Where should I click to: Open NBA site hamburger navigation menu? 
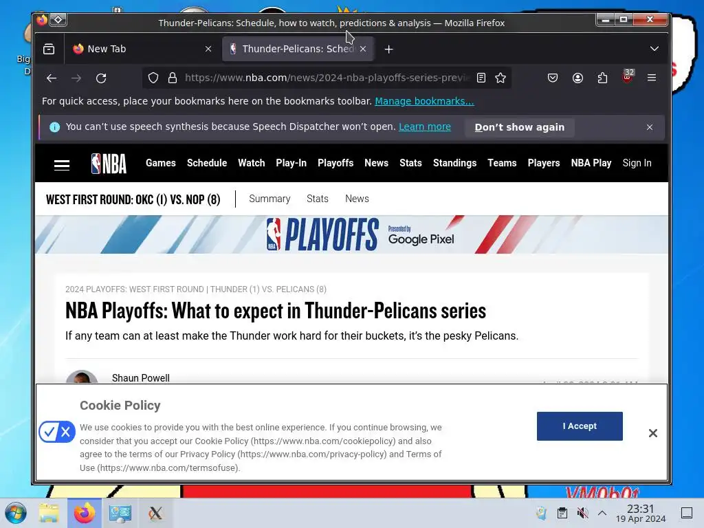[62, 165]
